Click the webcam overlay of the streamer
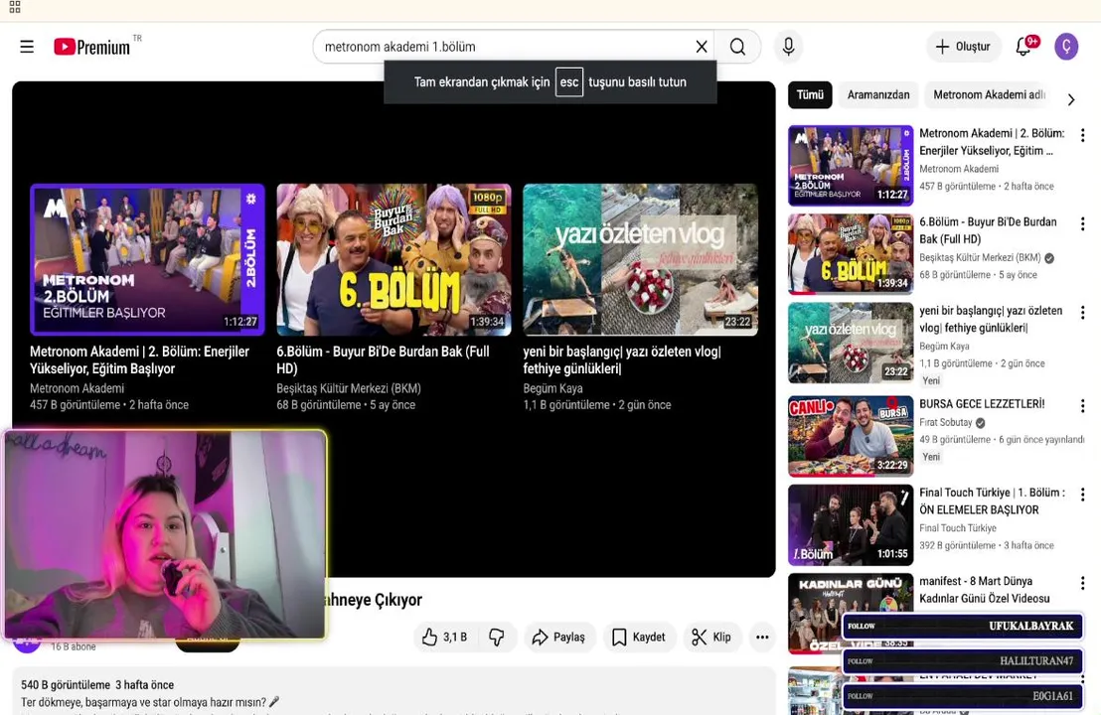1101x715 pixels. (165, 534)
